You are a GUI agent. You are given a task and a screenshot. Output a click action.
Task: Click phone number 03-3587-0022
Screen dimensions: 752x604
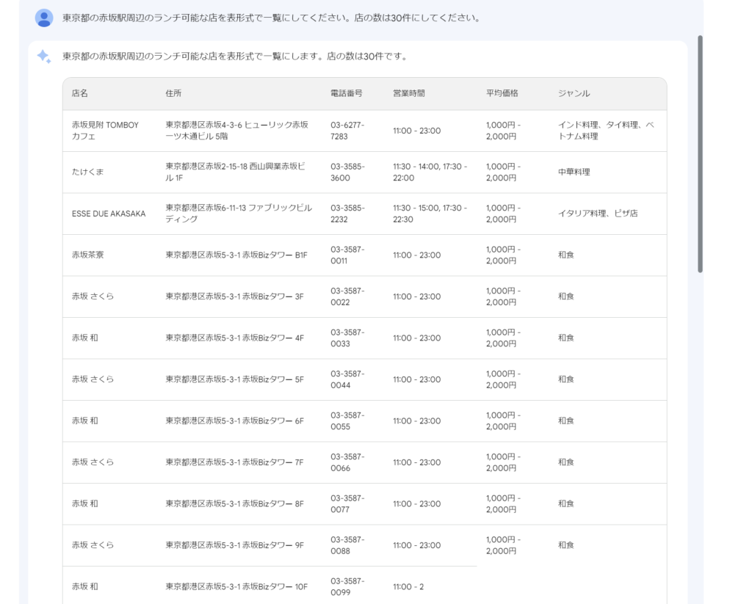pos(347,296)
